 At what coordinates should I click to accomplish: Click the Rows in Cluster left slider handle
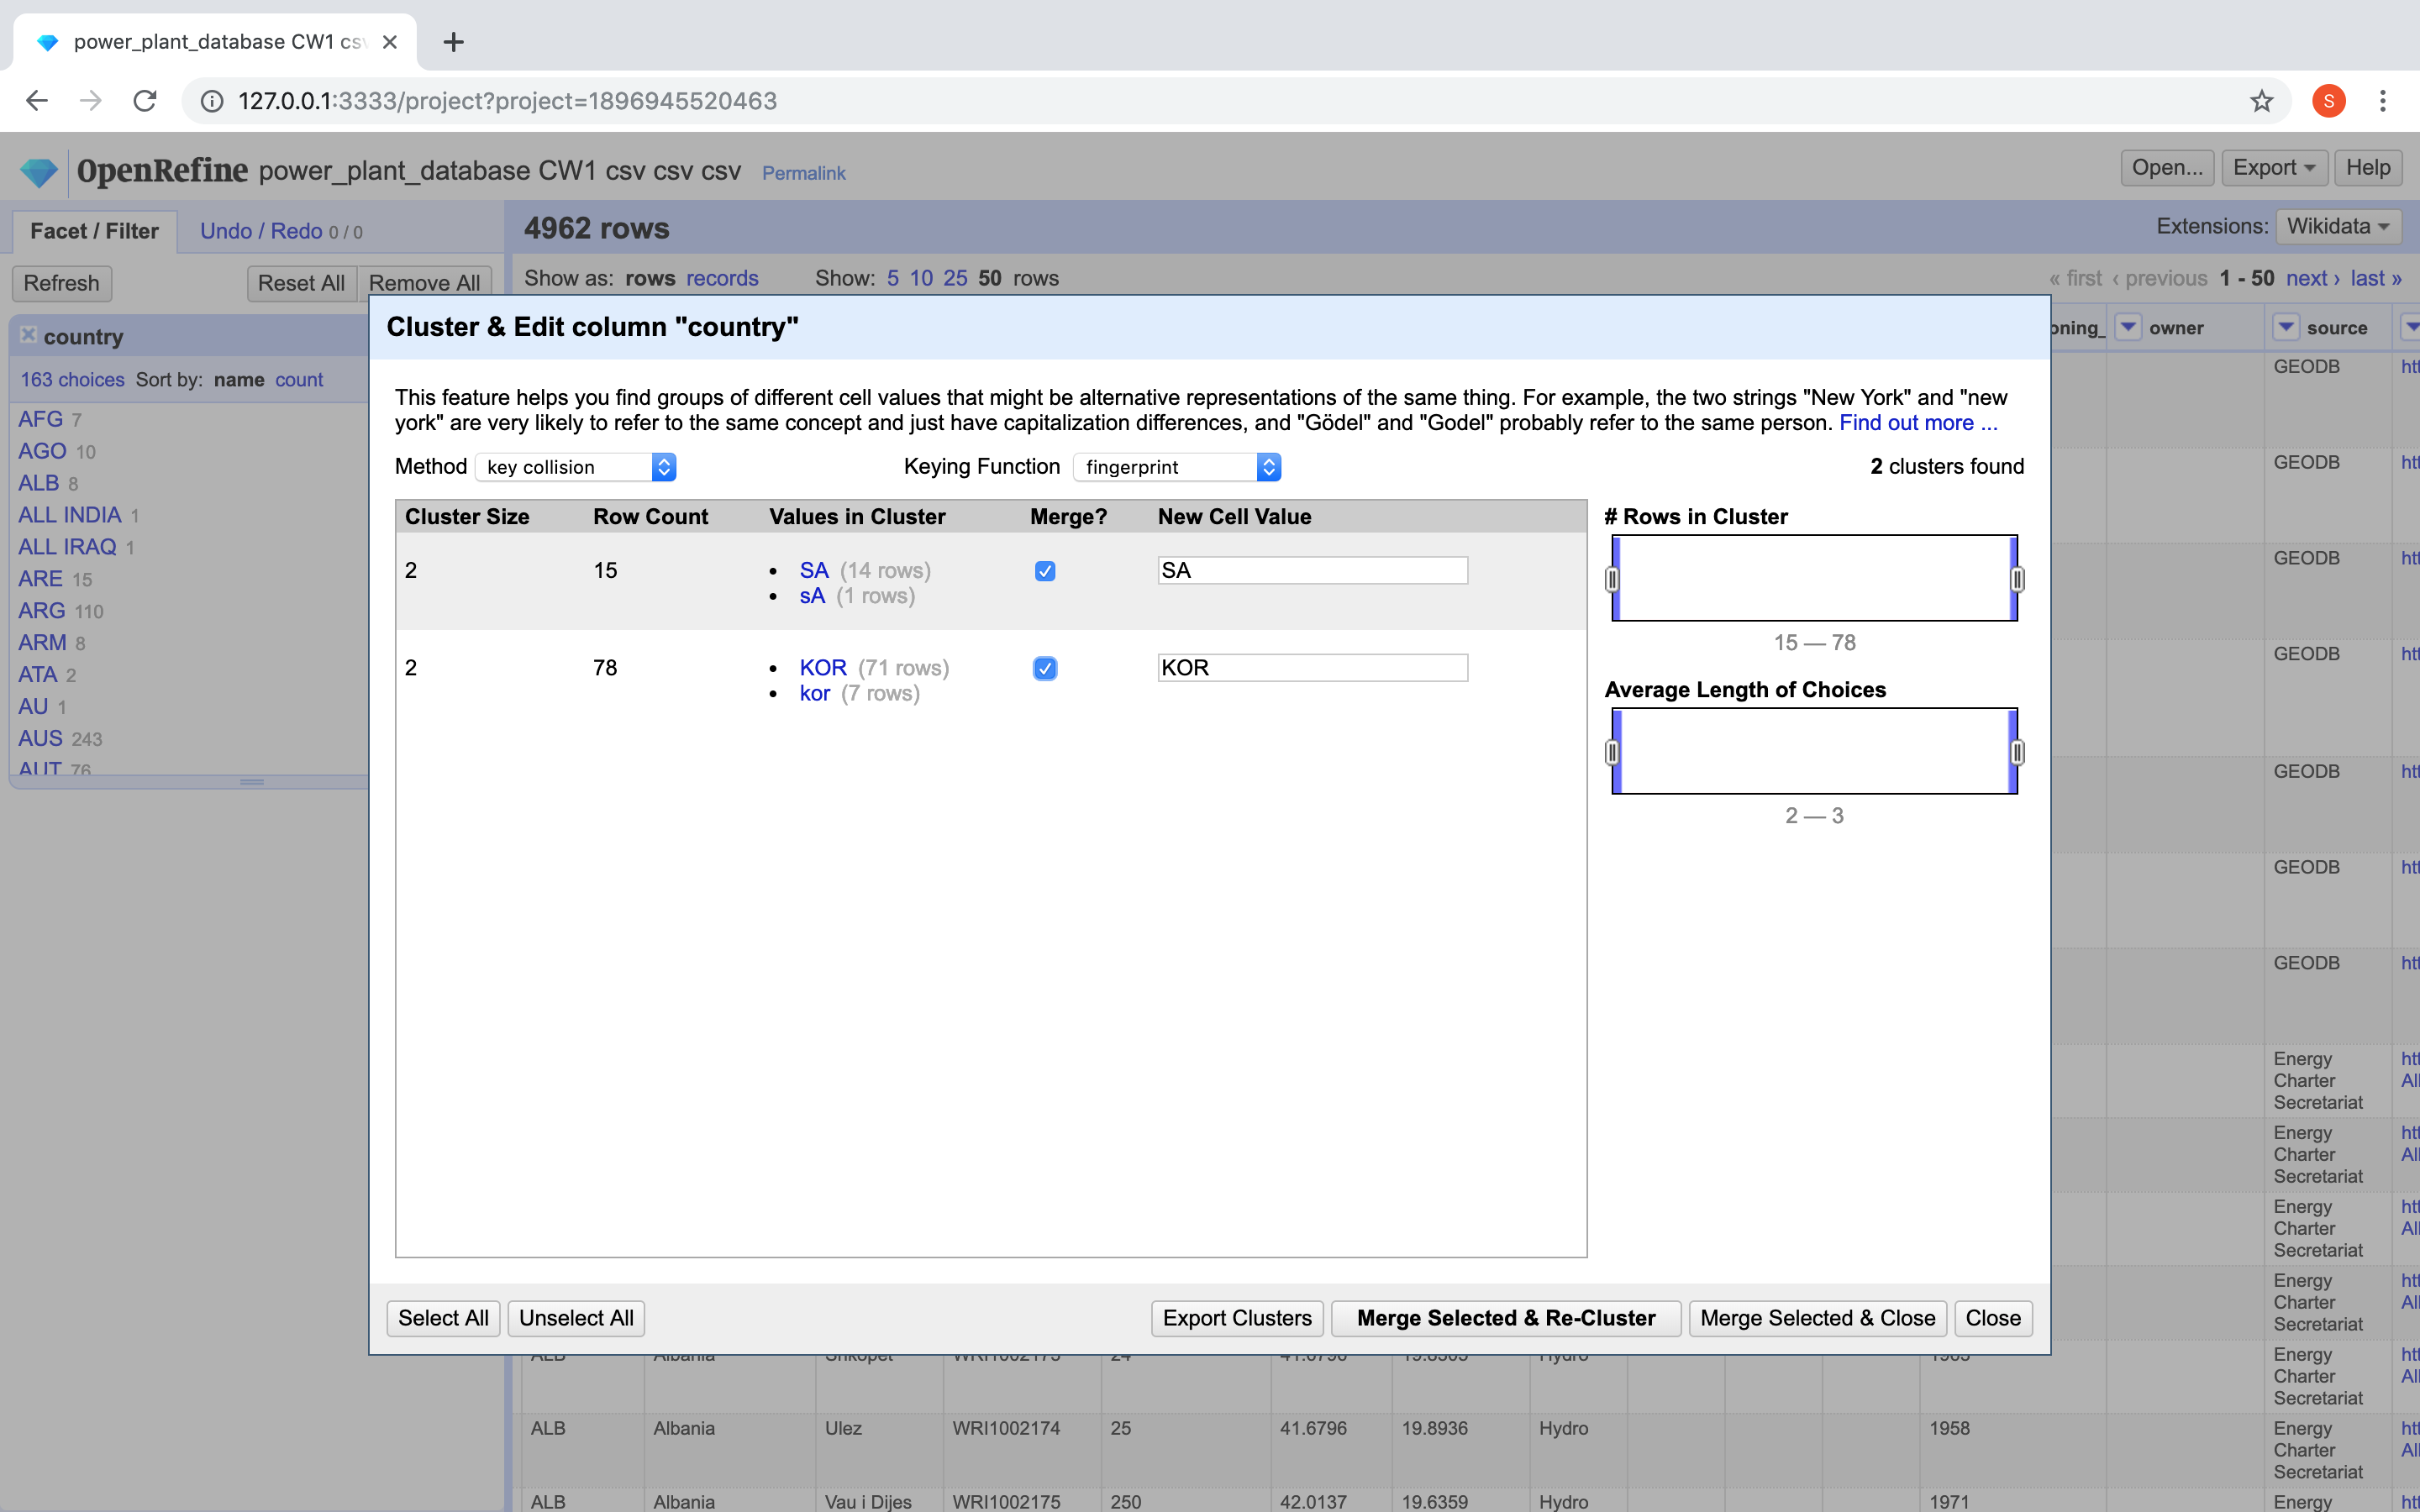point(1612,579)
